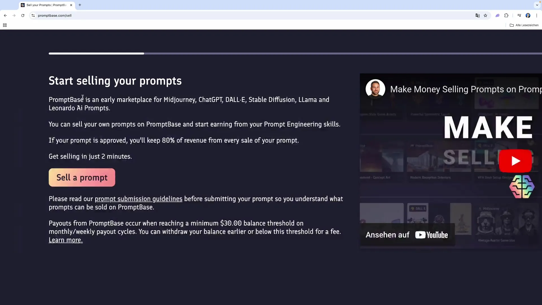The image size is (542, 305).
Task: Bookmark this page with the star icon
Action: [x=485, y=16]
